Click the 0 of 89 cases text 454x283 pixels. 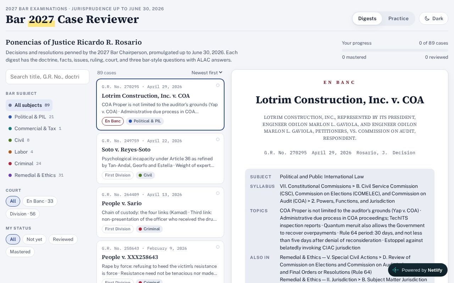point(433,43)
